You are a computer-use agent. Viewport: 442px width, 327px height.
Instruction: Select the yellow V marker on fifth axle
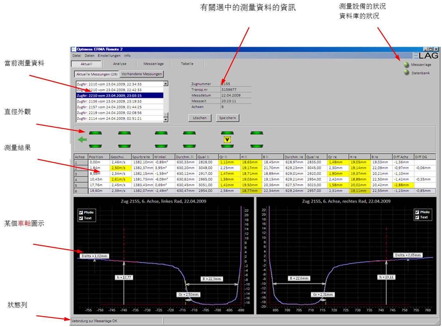point(227,140)
